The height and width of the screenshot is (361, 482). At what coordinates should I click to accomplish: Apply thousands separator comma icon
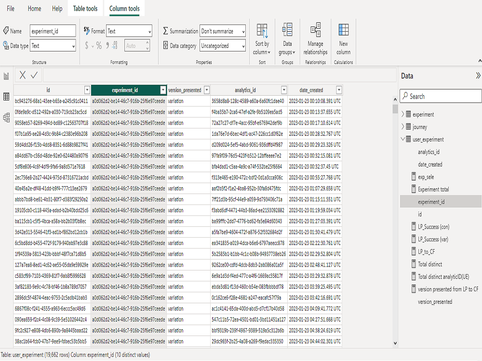click(107, 46)
